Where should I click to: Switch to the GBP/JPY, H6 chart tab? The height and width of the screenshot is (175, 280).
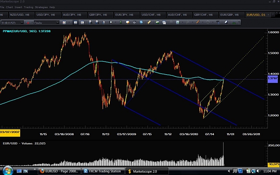(x=100, y=15)
